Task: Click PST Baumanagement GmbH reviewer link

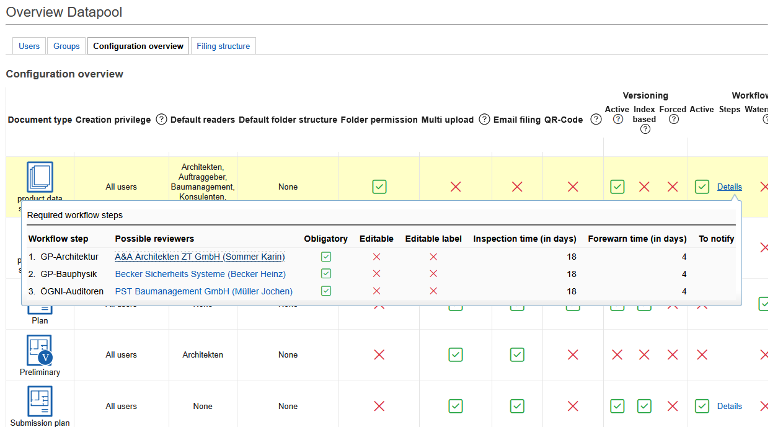Action: click(203, 291)
